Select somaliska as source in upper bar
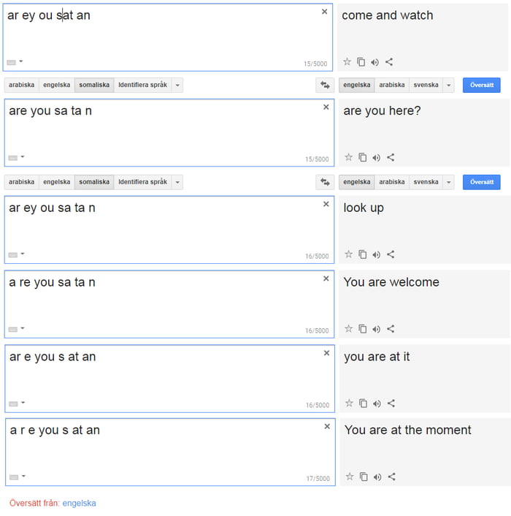 [94, 85]
